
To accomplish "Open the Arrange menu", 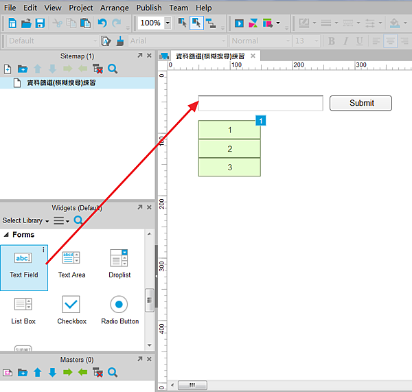I will (114, 8).
